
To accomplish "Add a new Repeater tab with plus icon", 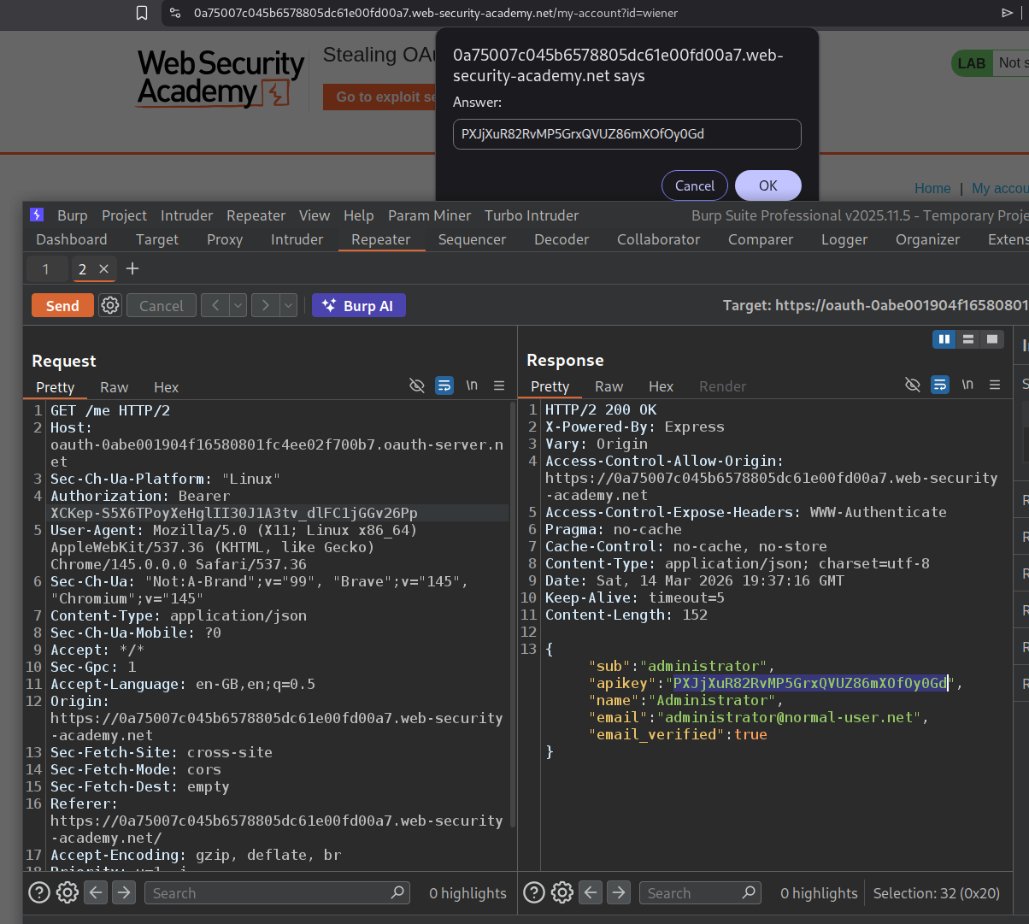I will (132, 268).
